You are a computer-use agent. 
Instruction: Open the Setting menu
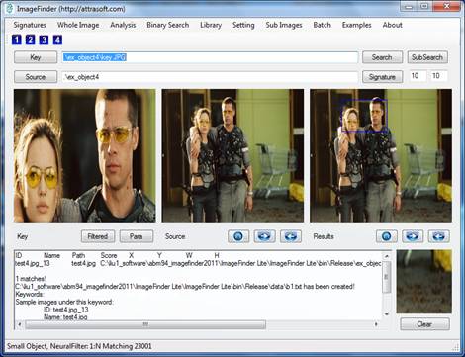click(243, 25)
